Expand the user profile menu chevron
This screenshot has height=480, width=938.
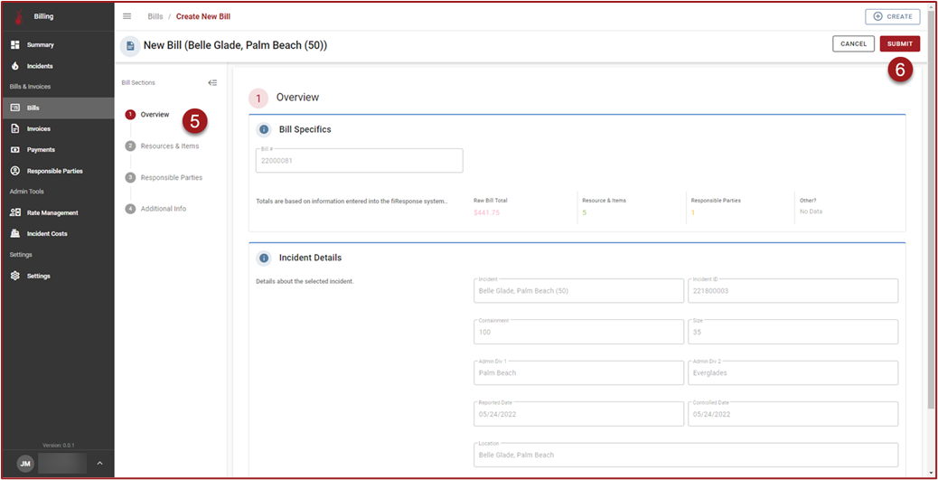coord(99,464)
